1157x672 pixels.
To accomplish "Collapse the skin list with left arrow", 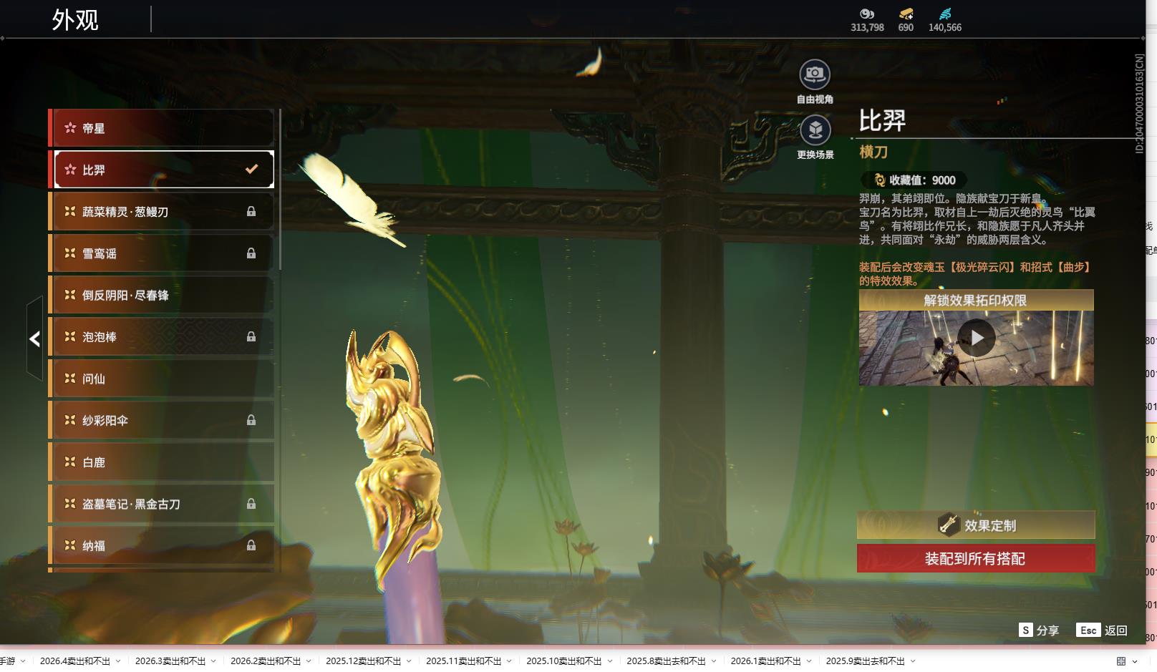I will point(34,339).
